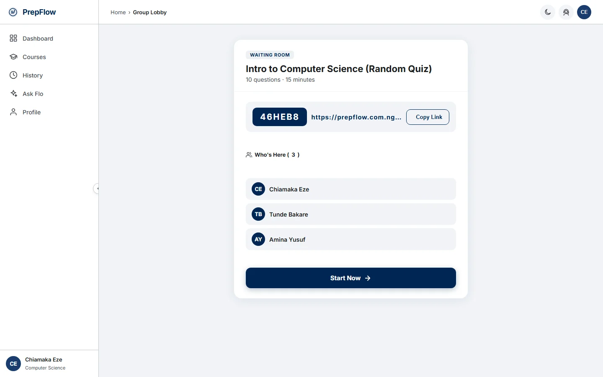
Task: Click the support headset icon in header
Action: [x=566, y=12]
